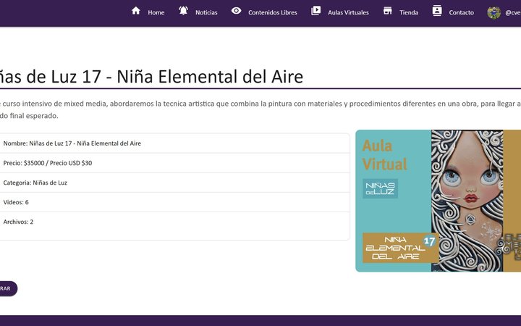521x326 pixels.
Task: Click the Contacto person card icon
Action: click(x=436, y=11)
